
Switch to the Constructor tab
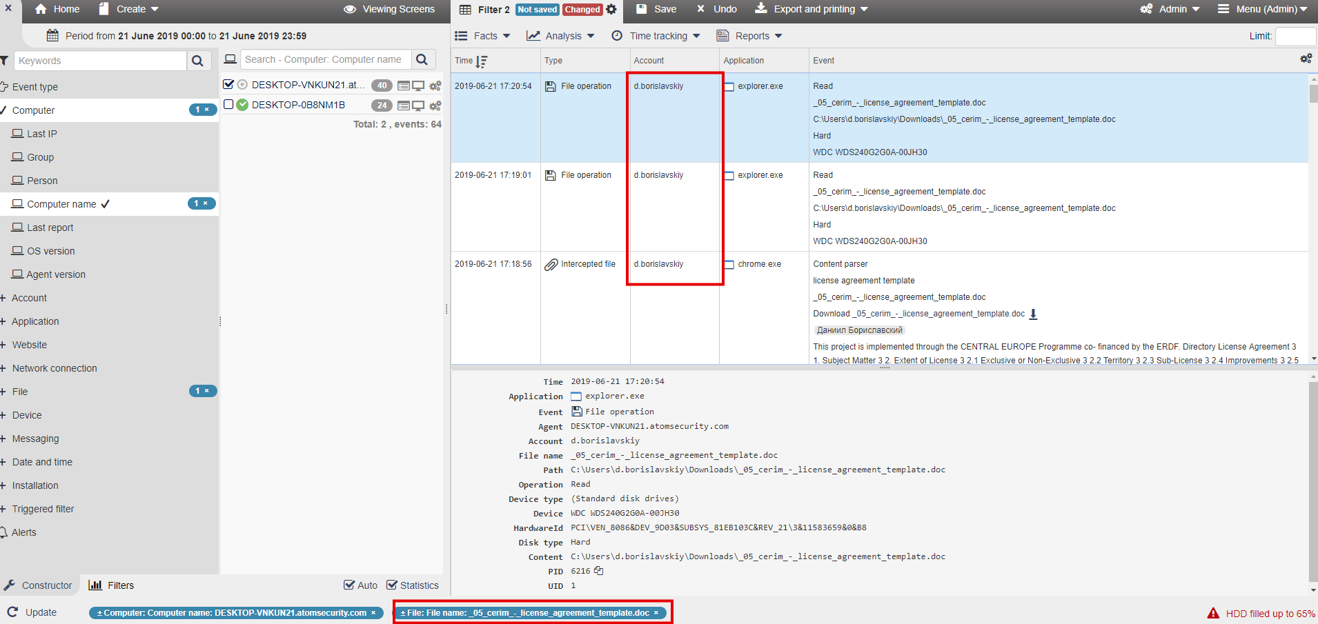coord(39,585)
